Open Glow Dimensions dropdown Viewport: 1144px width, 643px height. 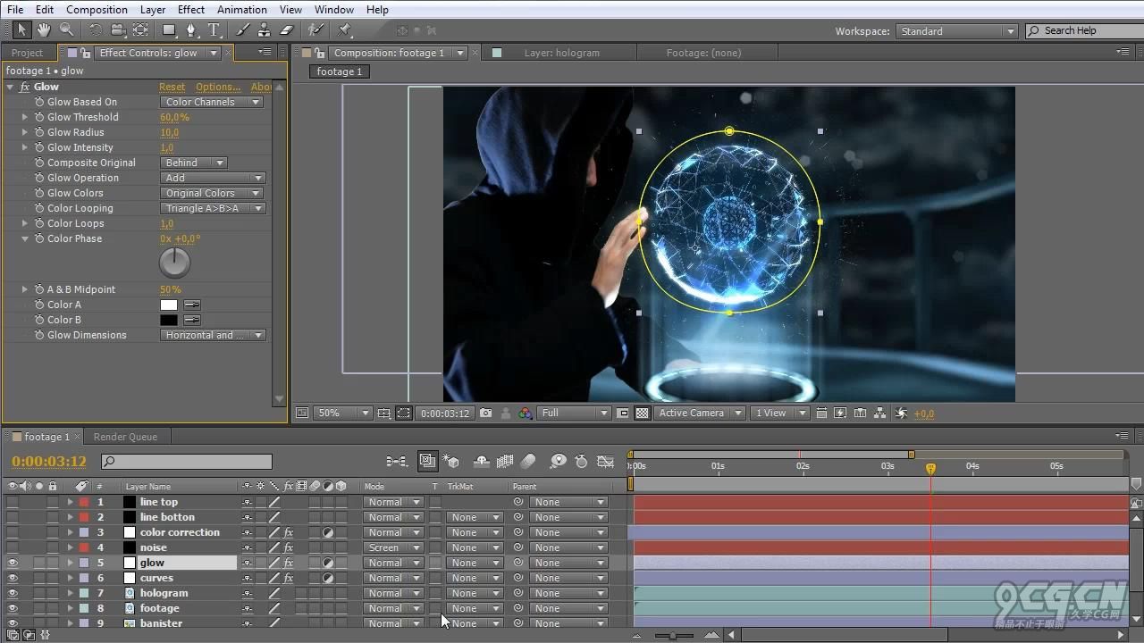point(213,335)
